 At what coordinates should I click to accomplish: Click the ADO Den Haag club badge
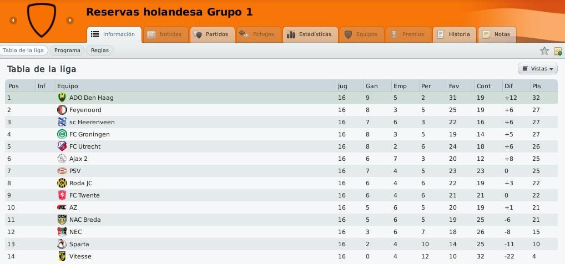(62, 98)
